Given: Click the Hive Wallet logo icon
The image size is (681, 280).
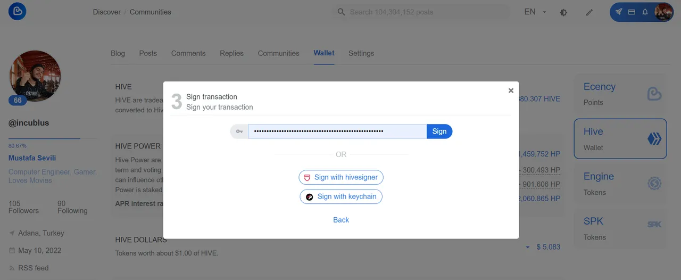Looking at the screenshot, I should pos(654,139).
